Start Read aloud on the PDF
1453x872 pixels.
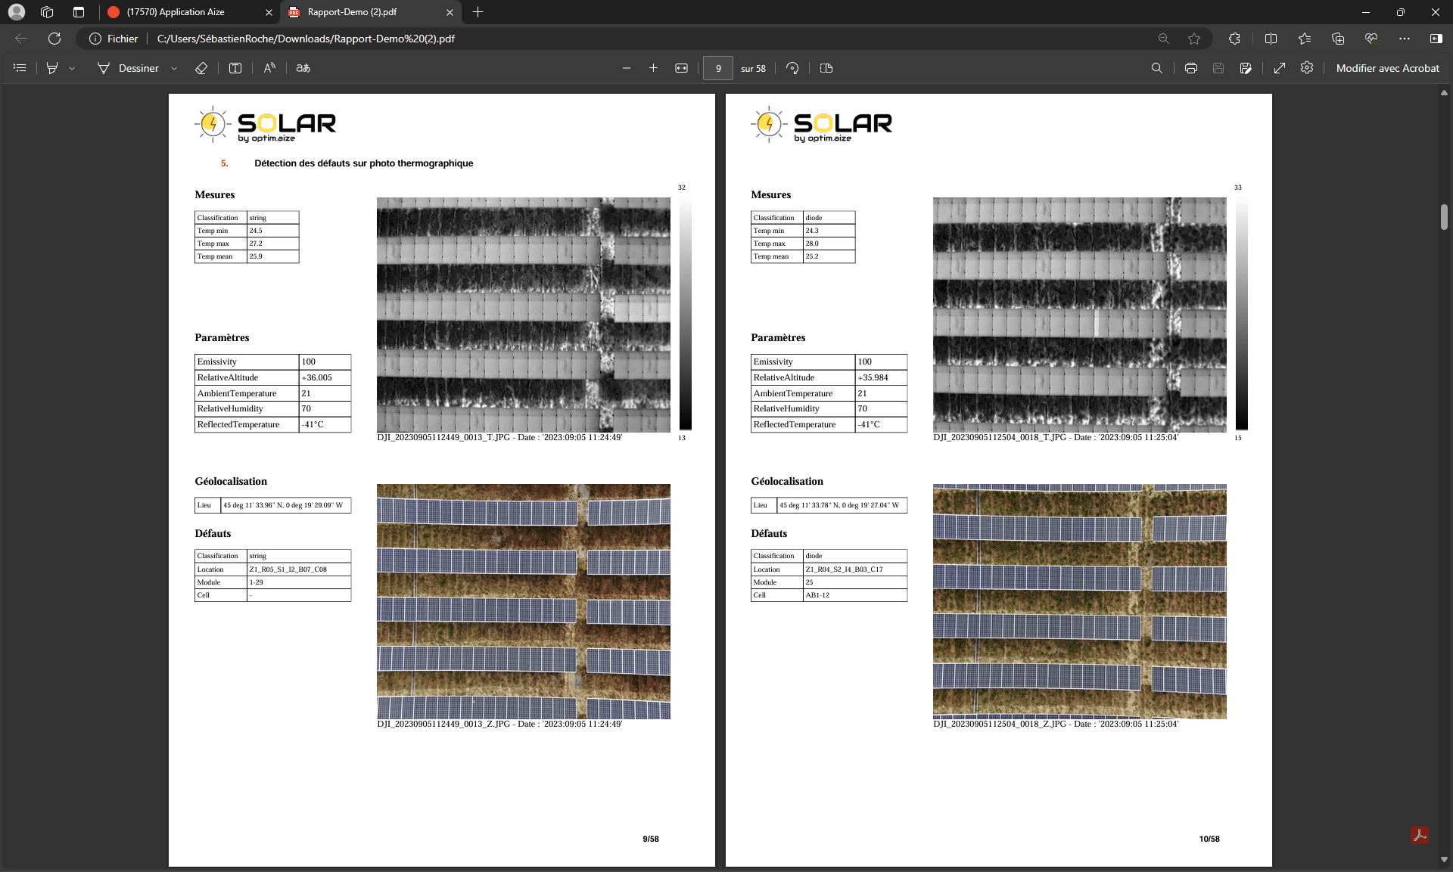pos(269,68)
